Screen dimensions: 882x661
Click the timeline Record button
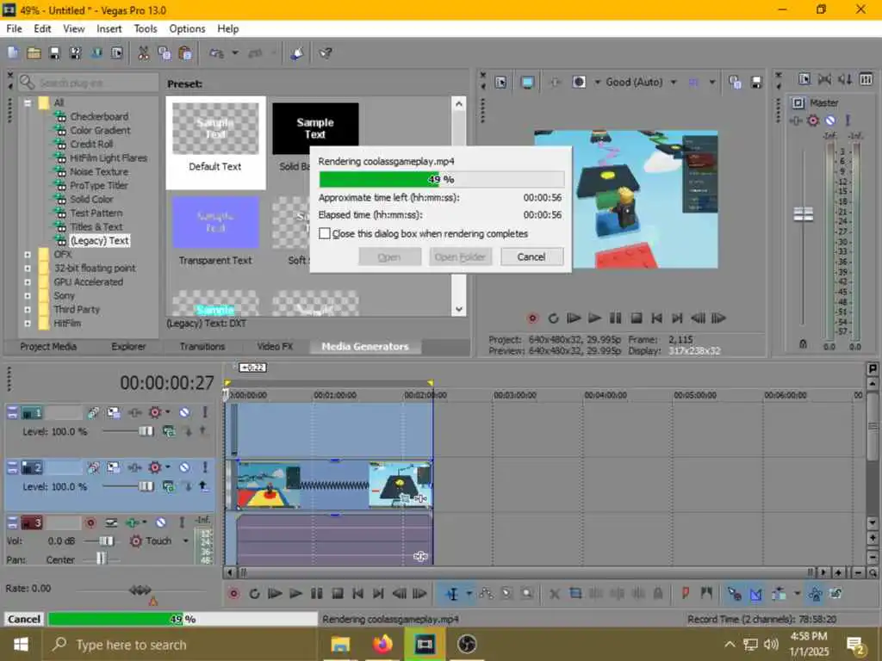pos(233,594)
